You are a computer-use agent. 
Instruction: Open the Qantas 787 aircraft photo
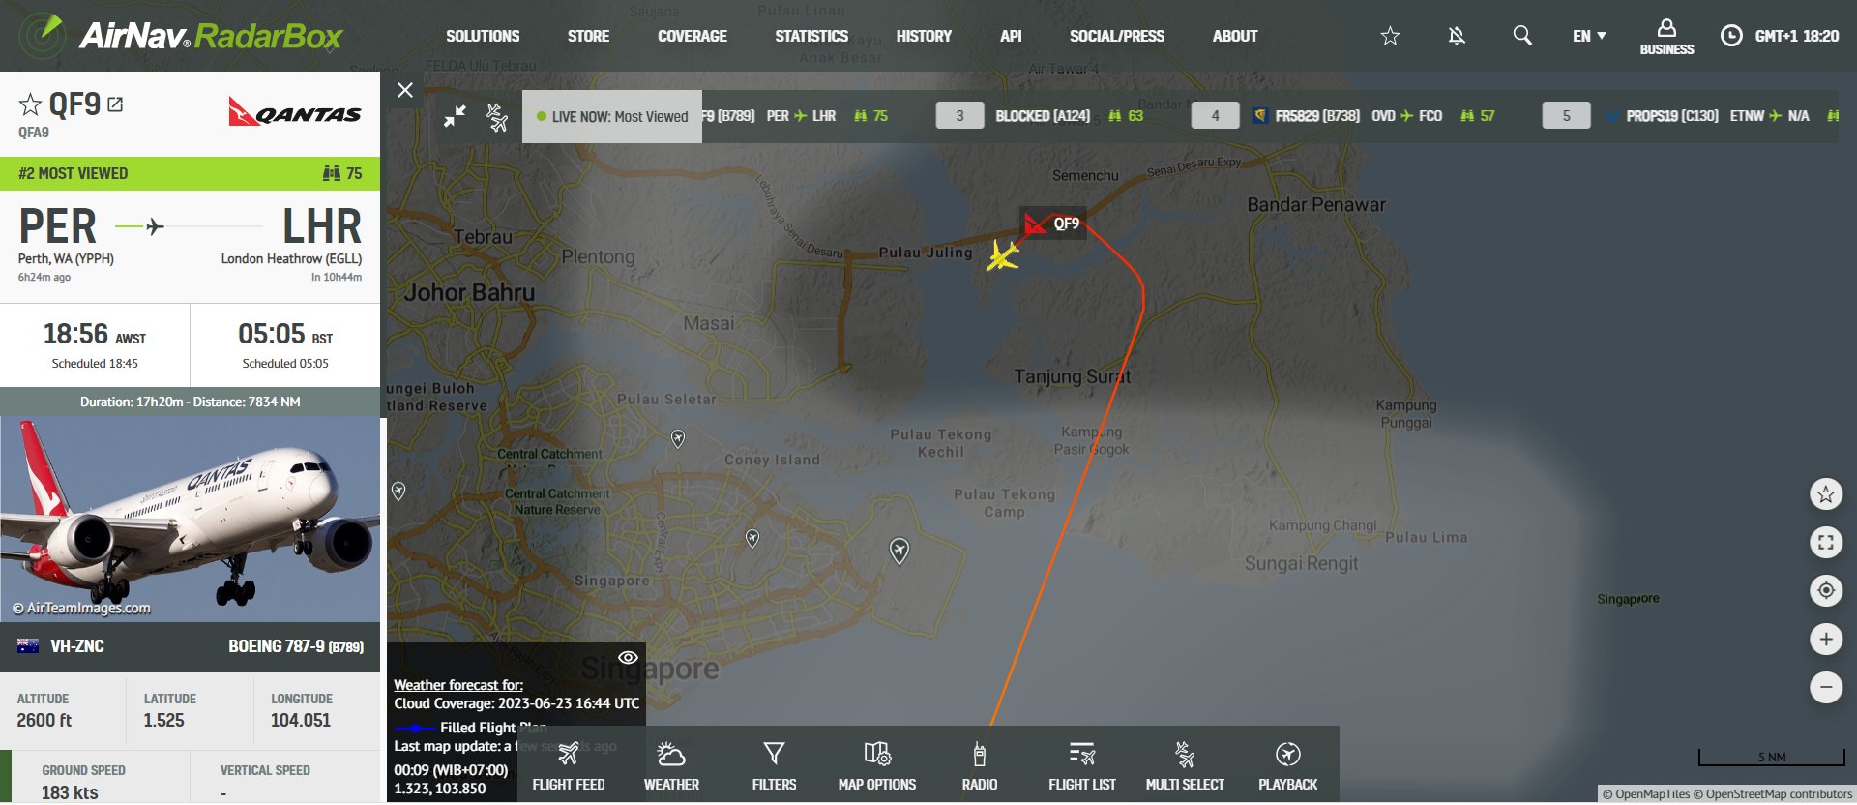(x=191, y=520)
